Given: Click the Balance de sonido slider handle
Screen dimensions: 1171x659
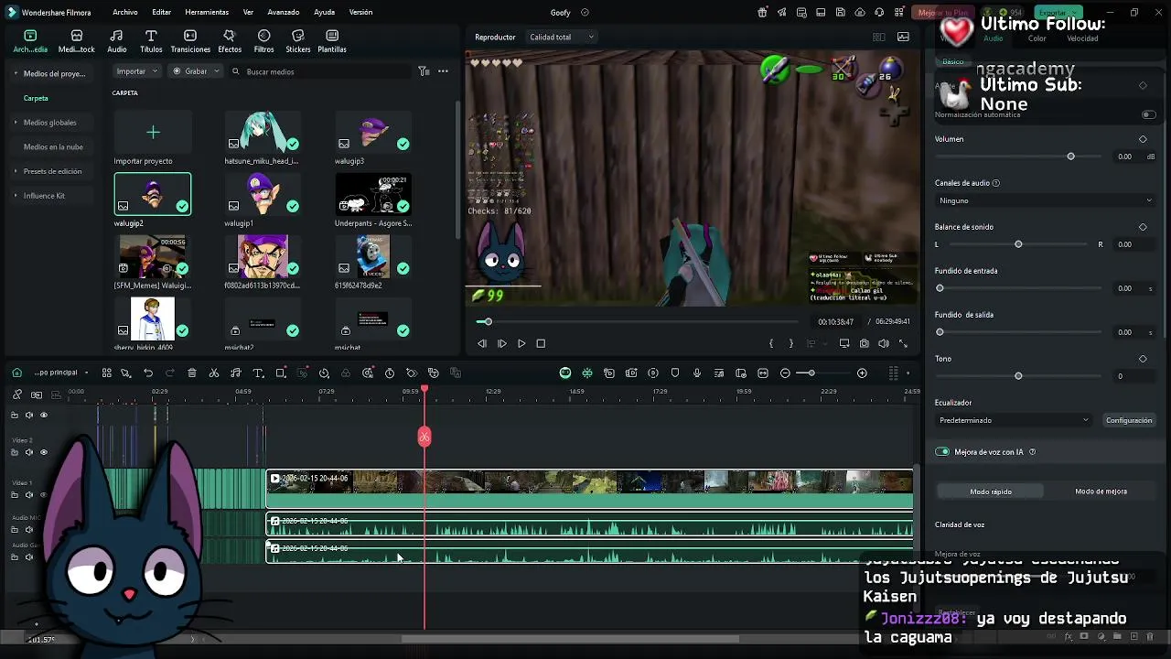Looking at the screenshot, I should pos(1018,244).
